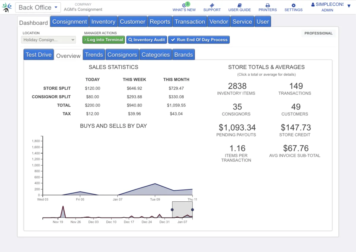Open What's New notifications icon
This screenshot has width=356, height=252.
coord(184,5)
